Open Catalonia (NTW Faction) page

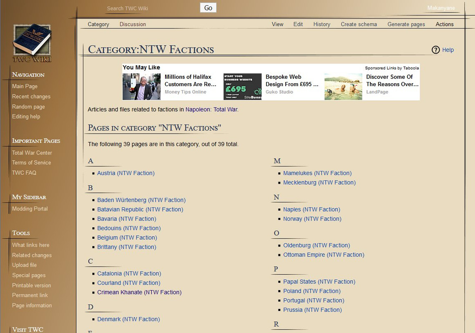[129, 273]
